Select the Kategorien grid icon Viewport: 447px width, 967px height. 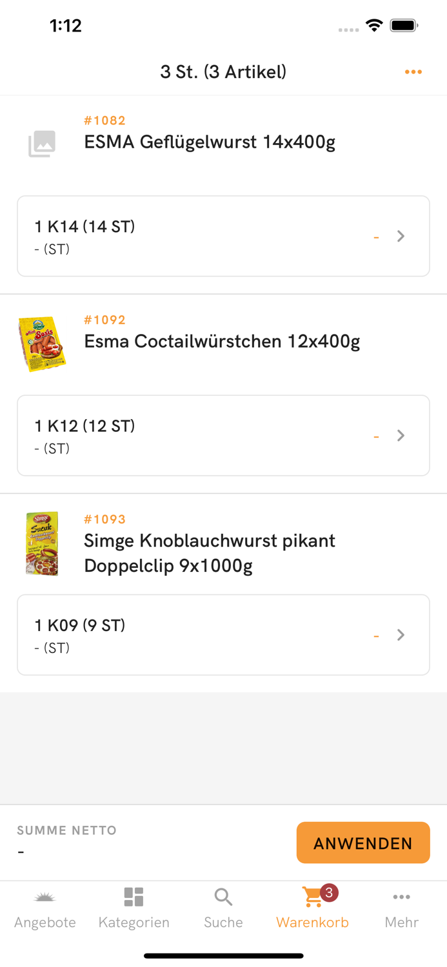134,896
